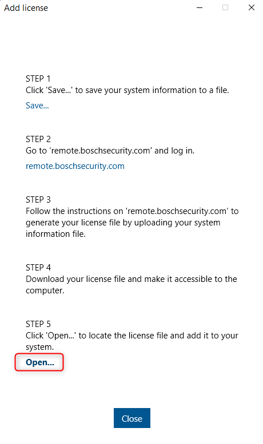This screenshot has width=263, height=444.
Task: Select the STEP 1 heading
Action: [38, 78]
